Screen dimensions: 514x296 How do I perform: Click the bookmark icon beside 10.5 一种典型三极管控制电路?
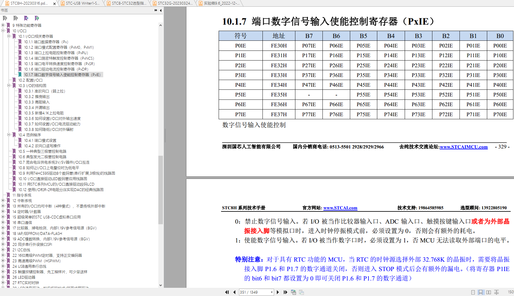tap(14, 151)
